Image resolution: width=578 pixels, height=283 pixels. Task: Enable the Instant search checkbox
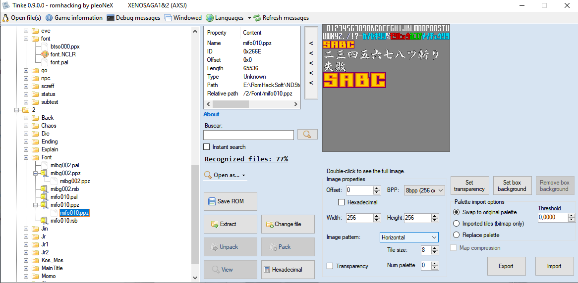tap(207, 147)
